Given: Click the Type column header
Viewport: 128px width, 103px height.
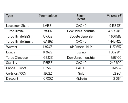Looking at the screenshot, I should click(x=9, y=16).
